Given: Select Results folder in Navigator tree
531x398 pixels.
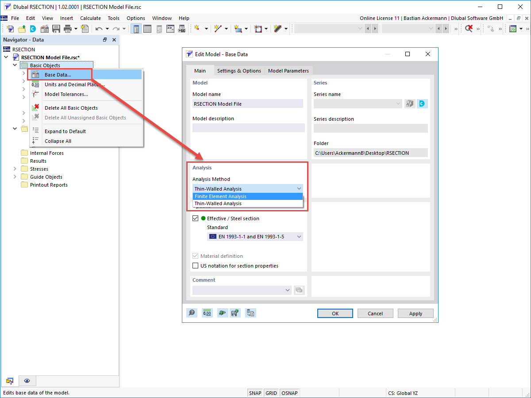Looking at the screenshot, I should point(38,161).
